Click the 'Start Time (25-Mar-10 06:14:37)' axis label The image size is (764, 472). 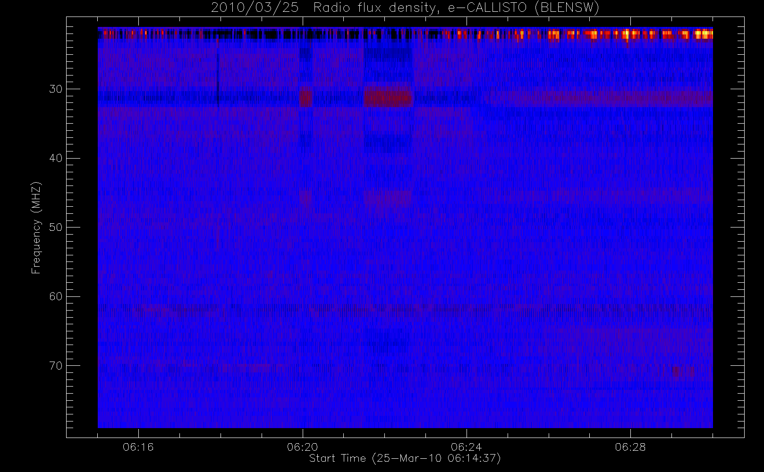point(405,458)
